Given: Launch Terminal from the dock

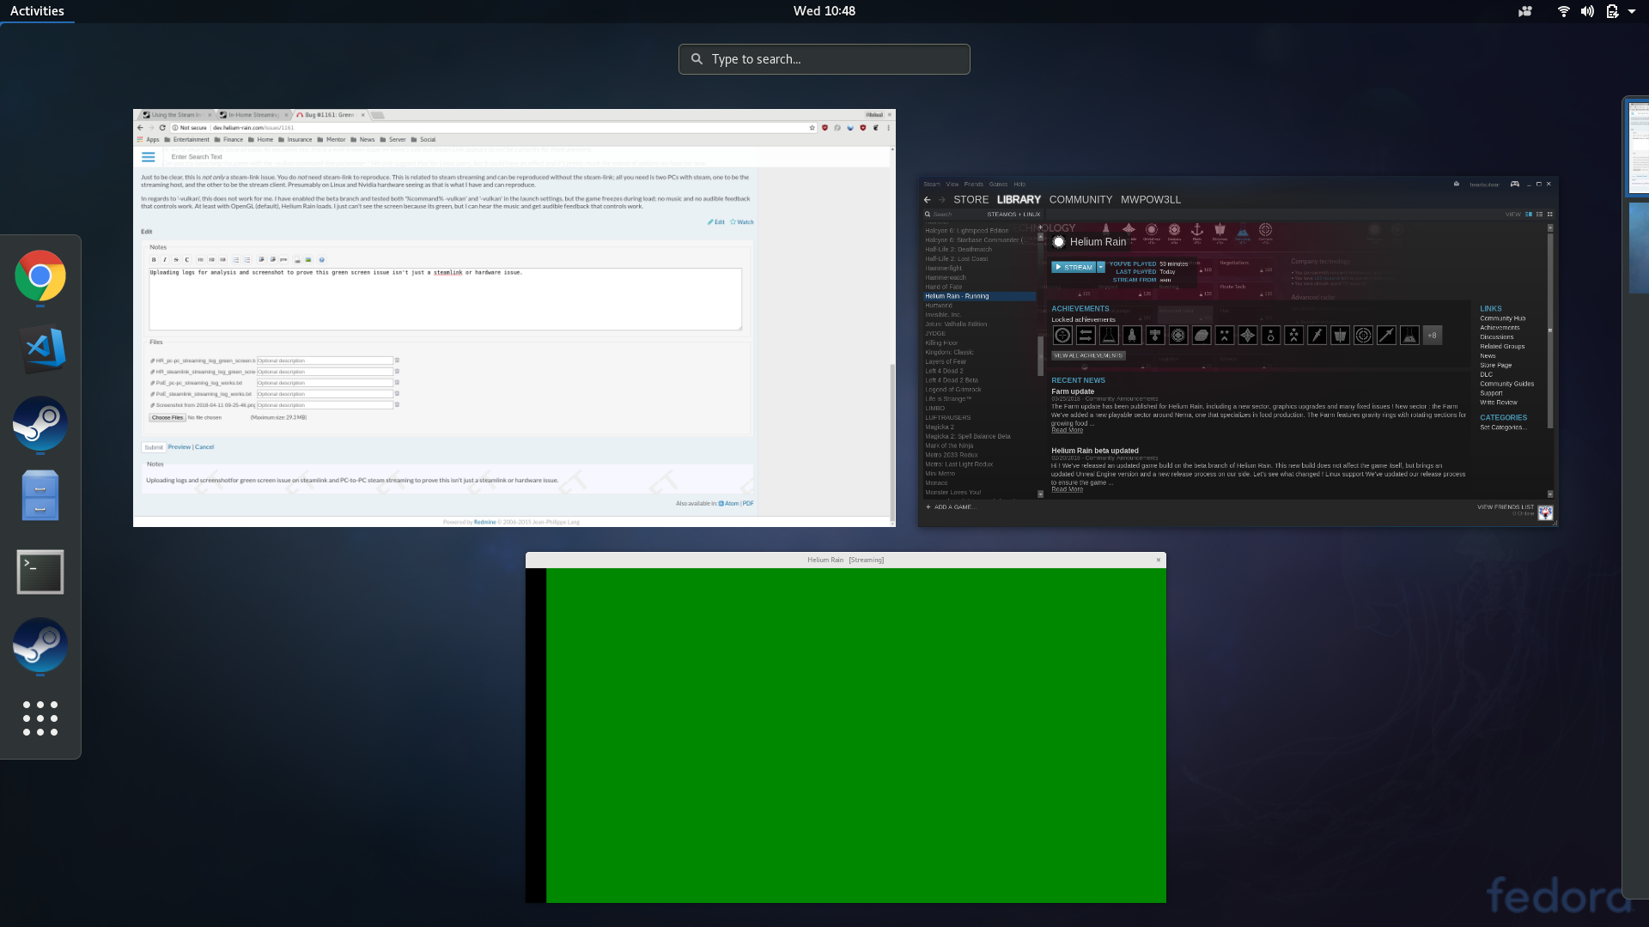Looking at the screenshot, I should [x=40, y=572].
